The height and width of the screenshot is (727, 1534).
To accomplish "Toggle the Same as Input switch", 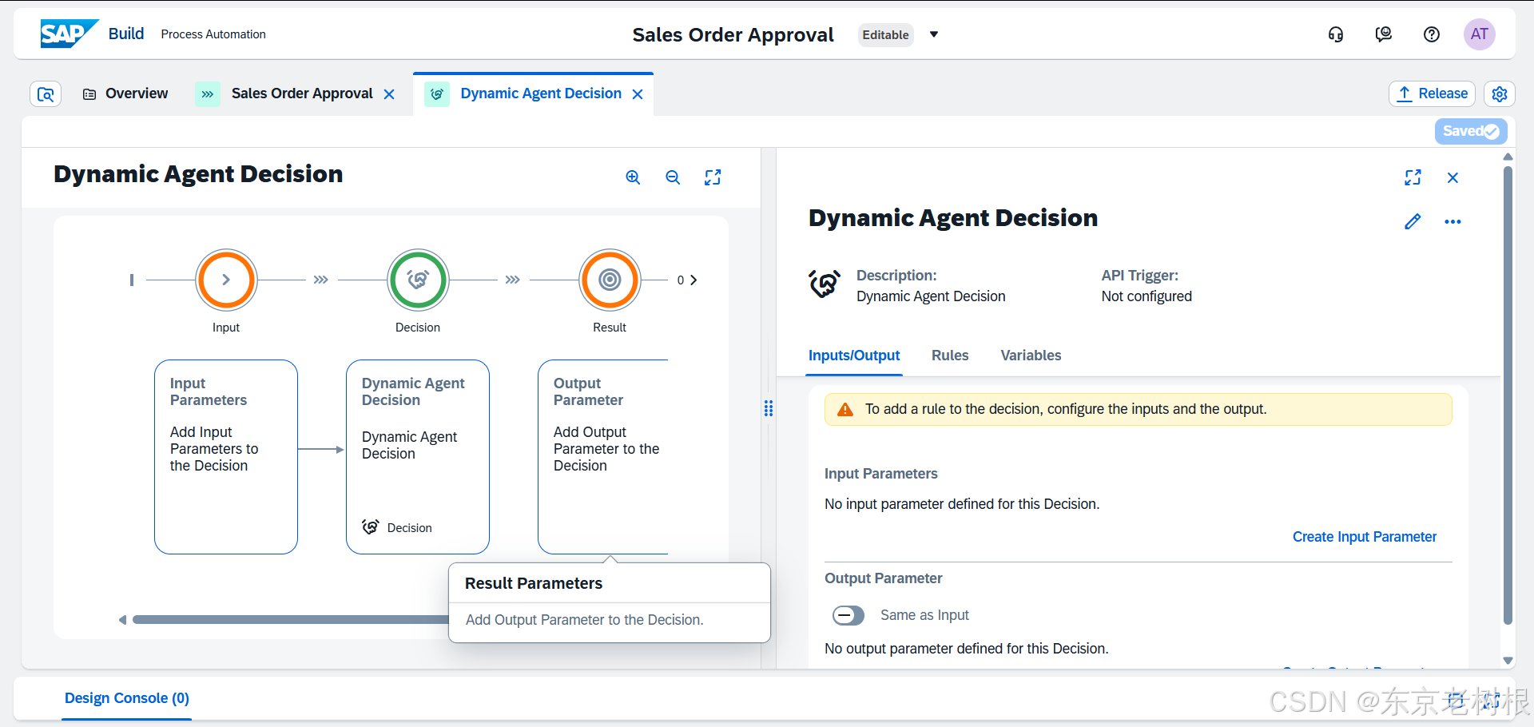I will click(848, 615).
